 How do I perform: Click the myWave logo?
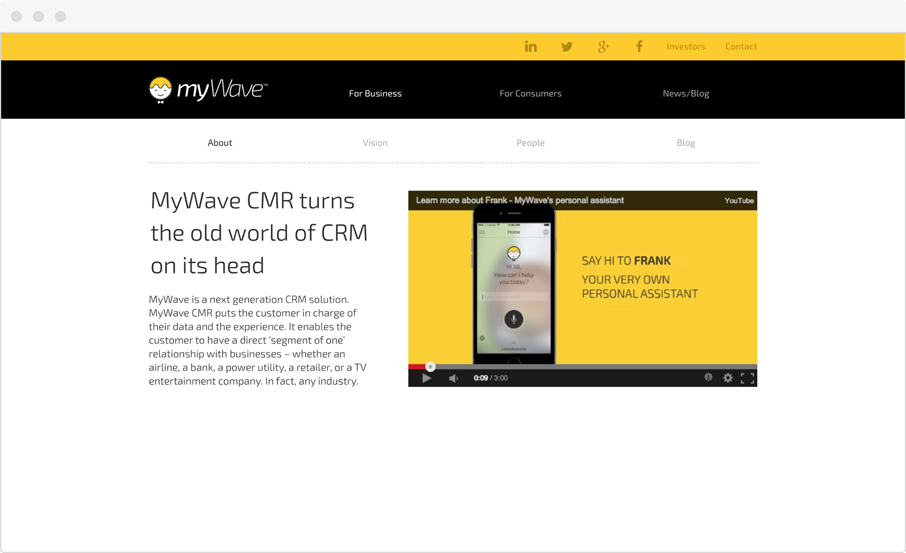point(208,90)
